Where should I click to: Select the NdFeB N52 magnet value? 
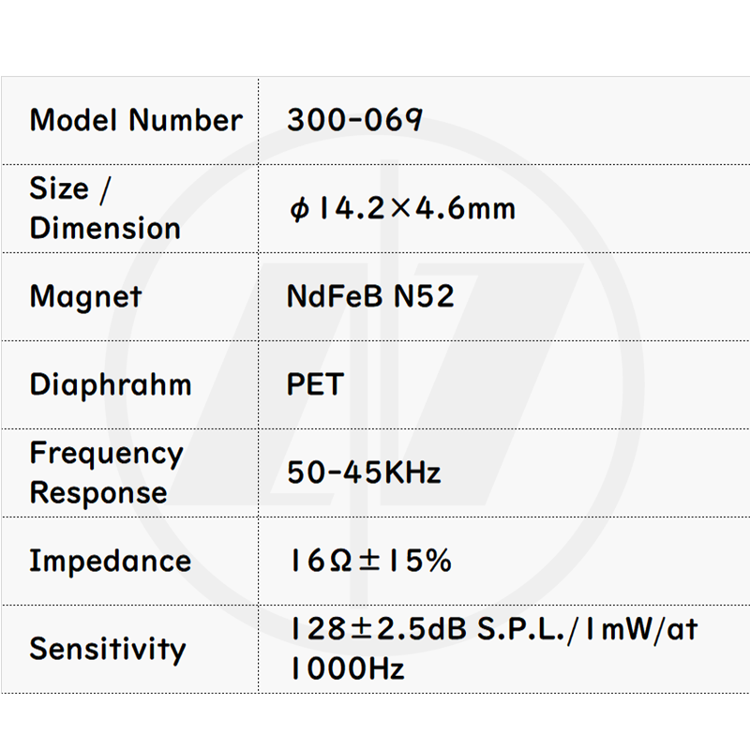(x=370, y=296)
